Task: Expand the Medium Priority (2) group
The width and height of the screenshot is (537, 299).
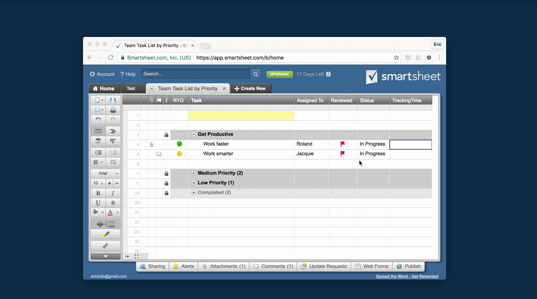Action: coord(194,173)
